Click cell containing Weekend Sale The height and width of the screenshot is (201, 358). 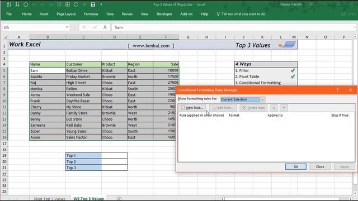tap(83, 94)
